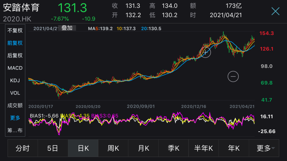Zoom out the chart with minus icon
Screen dimensions: 287x161
233,77
